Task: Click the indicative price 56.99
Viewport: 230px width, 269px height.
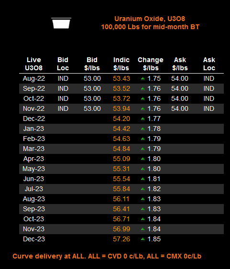Action: pyautogui.click(x=121, y=229)
